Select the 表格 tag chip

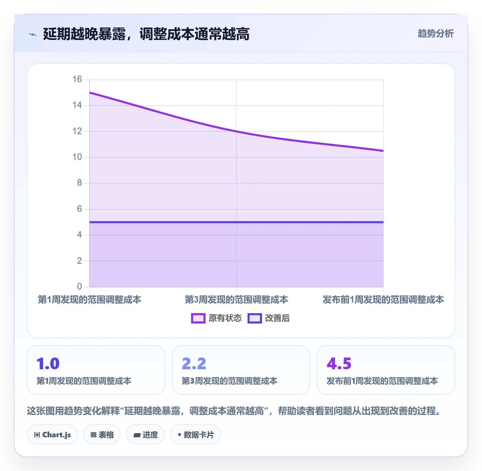[102, 435]
